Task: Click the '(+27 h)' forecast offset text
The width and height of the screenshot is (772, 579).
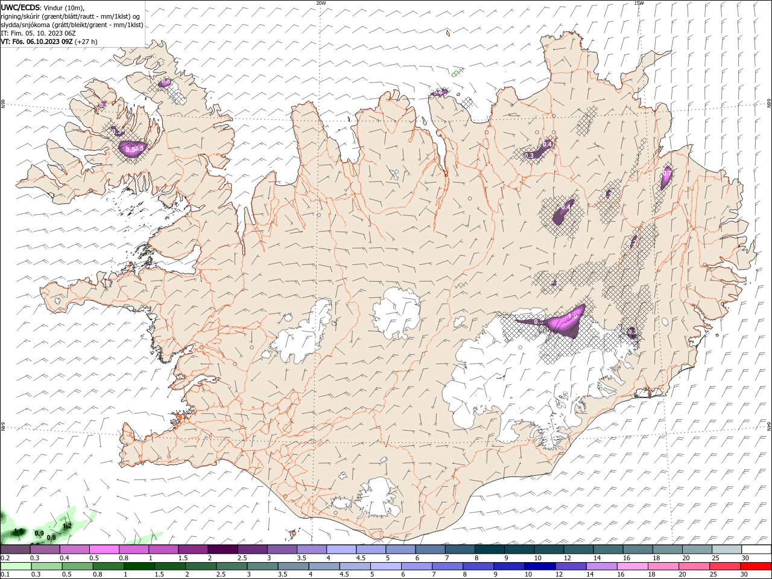Action: coord(86,42)
